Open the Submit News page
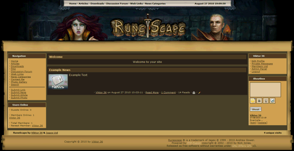The width and height of the screenshot is (294, 151). (x=19, y=93)
